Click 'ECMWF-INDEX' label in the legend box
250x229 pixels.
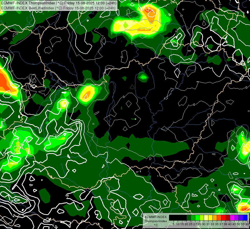(156, 217)
